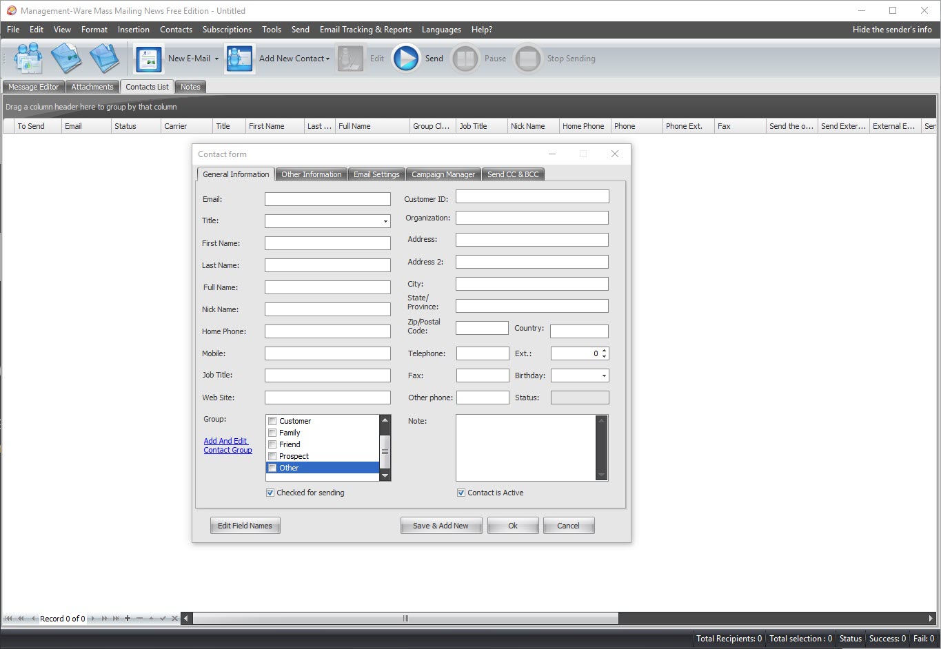Screen dimensions: 941x649
Task: Click the New E-Mail document icon
Action: pyautogui.click(x=148, y=59)
